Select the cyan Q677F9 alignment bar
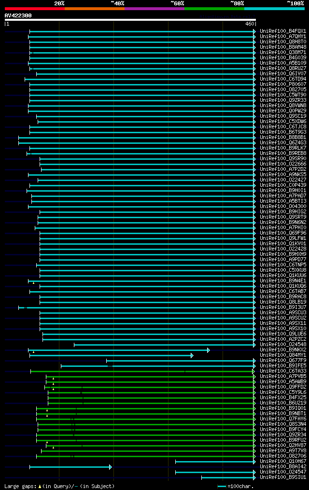The height and width of the screenshot is (490, 309). point(181,361)
